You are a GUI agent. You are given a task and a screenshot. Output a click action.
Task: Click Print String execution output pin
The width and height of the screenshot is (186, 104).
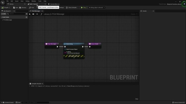(83, 47)
